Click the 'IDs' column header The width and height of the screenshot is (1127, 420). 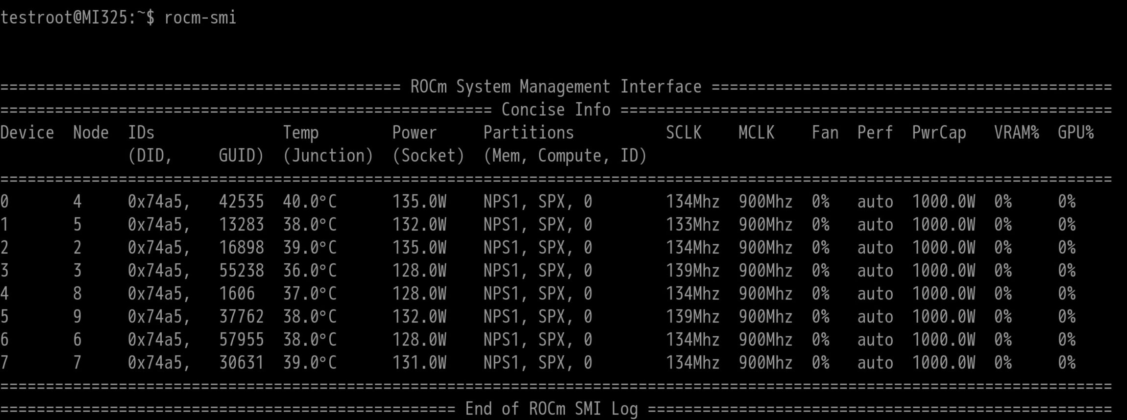141,133
